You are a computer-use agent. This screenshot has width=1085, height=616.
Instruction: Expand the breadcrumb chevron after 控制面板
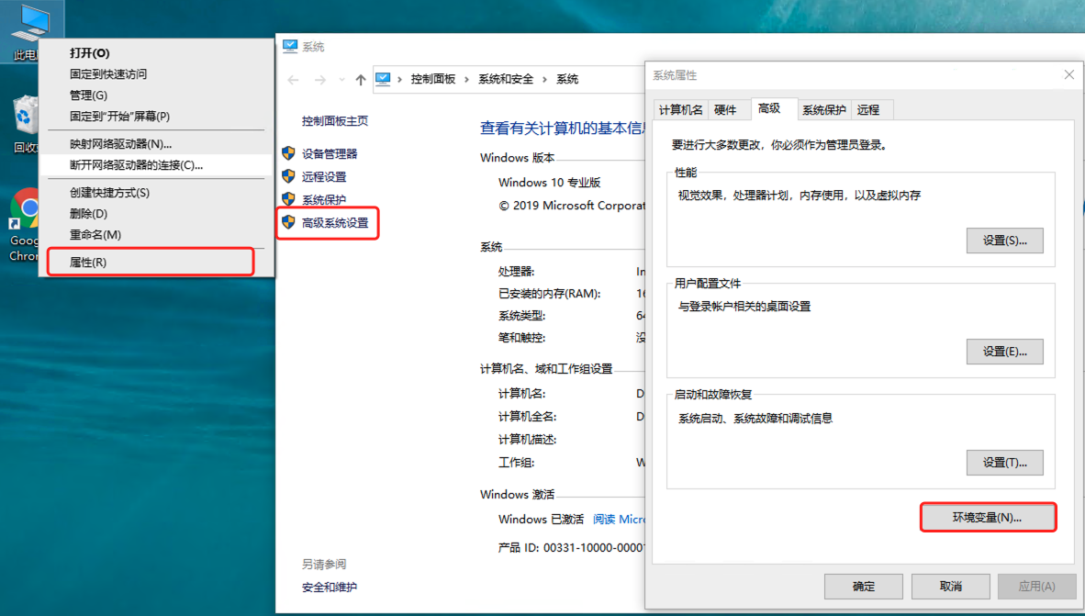point(466,80)
